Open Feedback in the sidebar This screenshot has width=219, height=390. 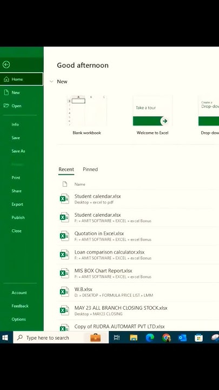point(20,306)
